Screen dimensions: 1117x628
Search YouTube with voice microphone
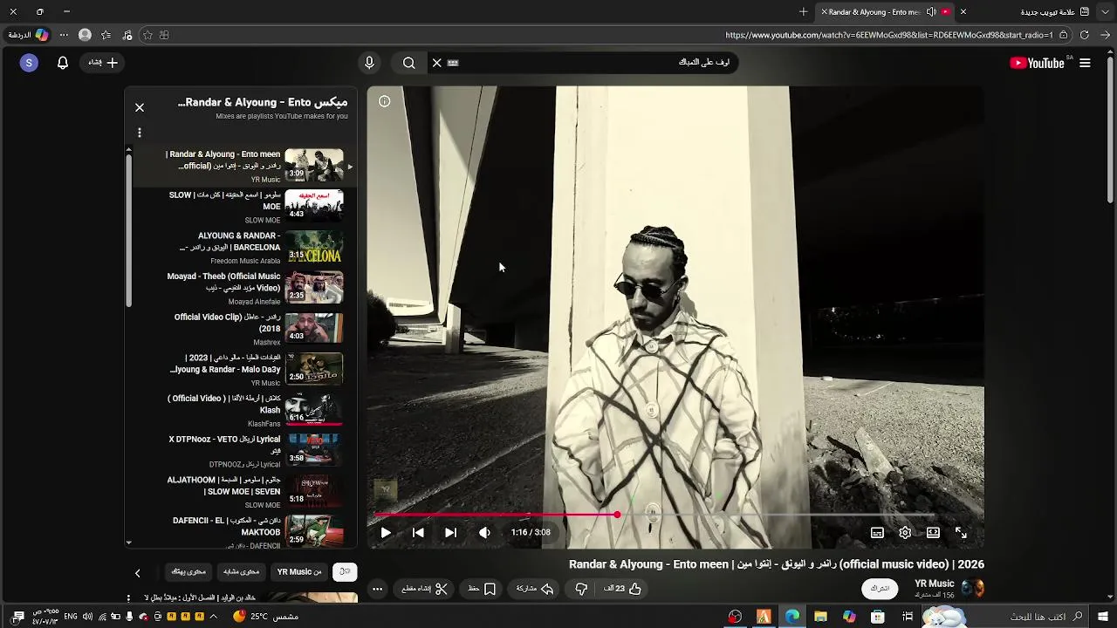[369, 63]
